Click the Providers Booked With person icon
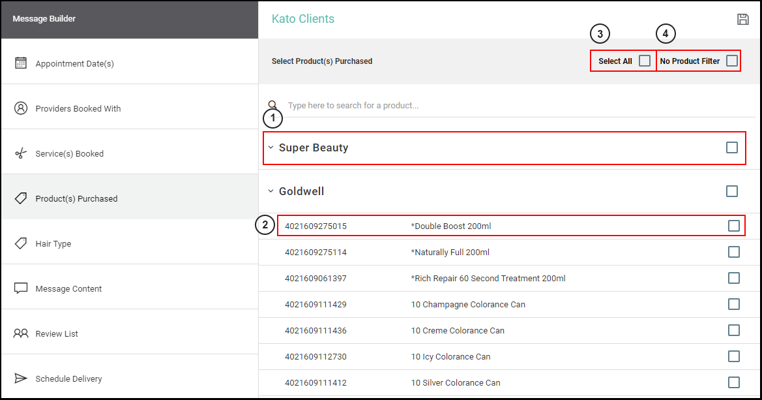This screenshot has height=400, width=762. (21, 108)
